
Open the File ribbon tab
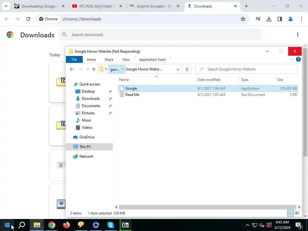pos(74,60)
